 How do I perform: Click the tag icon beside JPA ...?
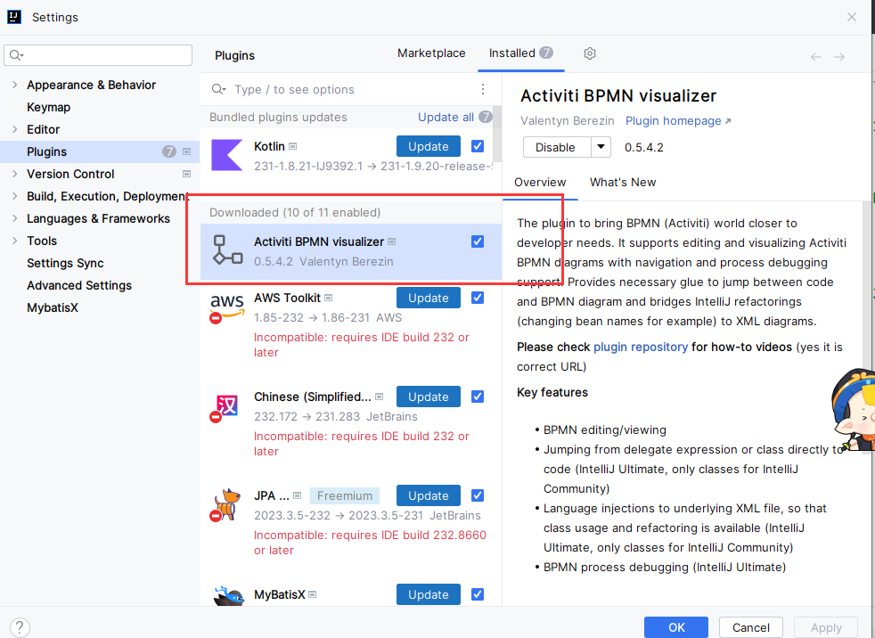point(298,495)
